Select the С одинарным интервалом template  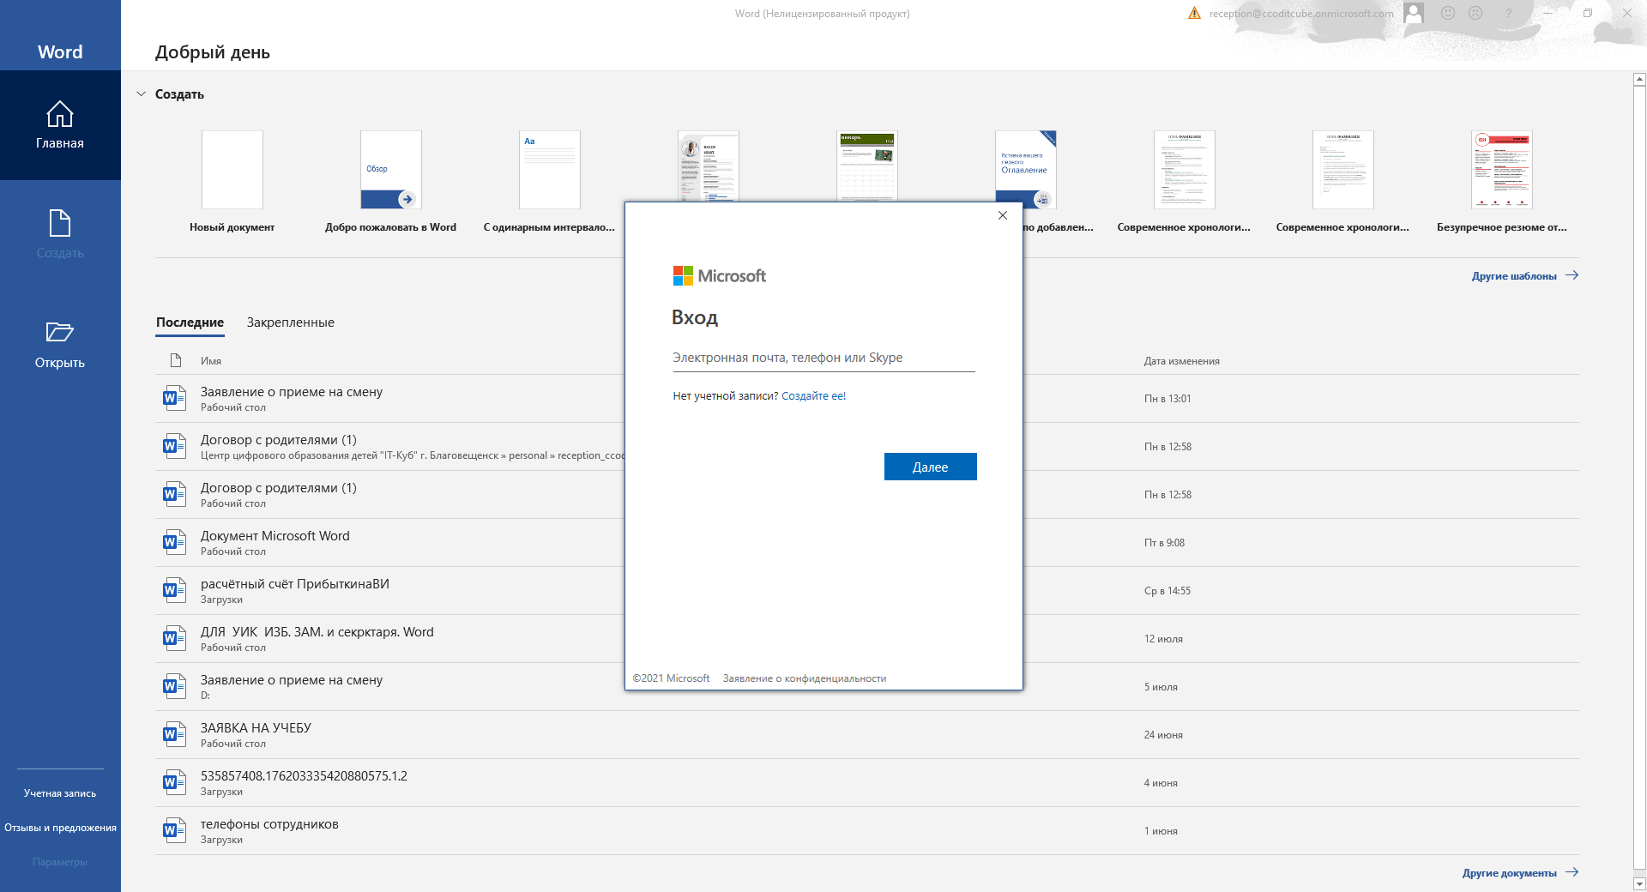click(550, 182)
